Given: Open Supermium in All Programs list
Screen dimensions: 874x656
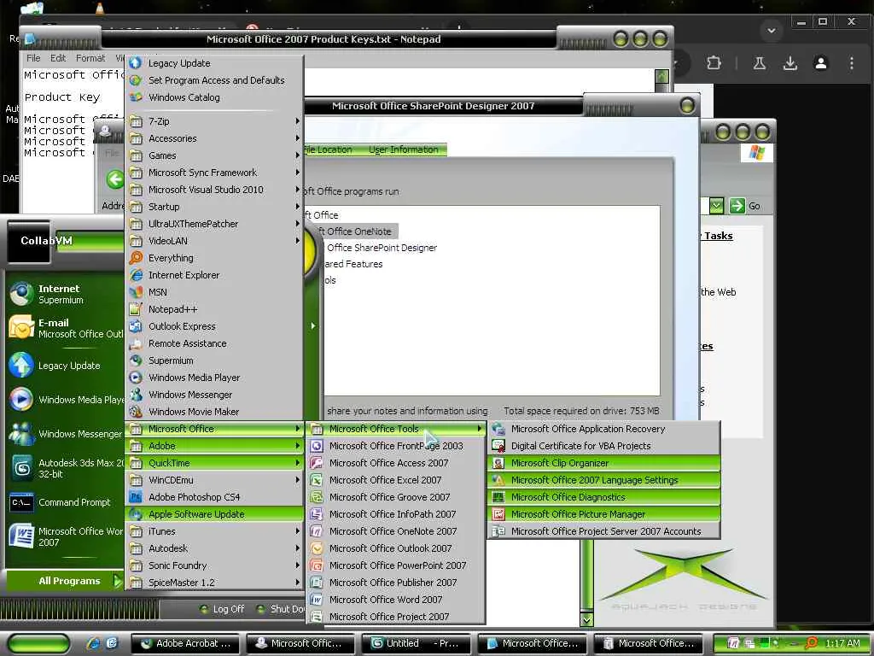Looking at the screenshot, I should [214, 360].
